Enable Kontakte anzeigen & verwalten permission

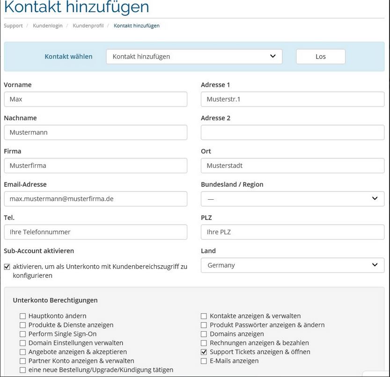tap(204, 316)
